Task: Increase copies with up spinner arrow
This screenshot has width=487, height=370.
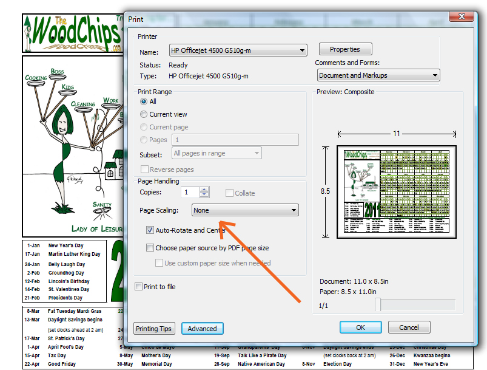Action: pos(204,190)
